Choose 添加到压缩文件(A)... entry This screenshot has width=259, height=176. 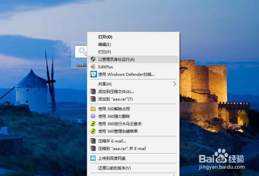pos(133,91)
